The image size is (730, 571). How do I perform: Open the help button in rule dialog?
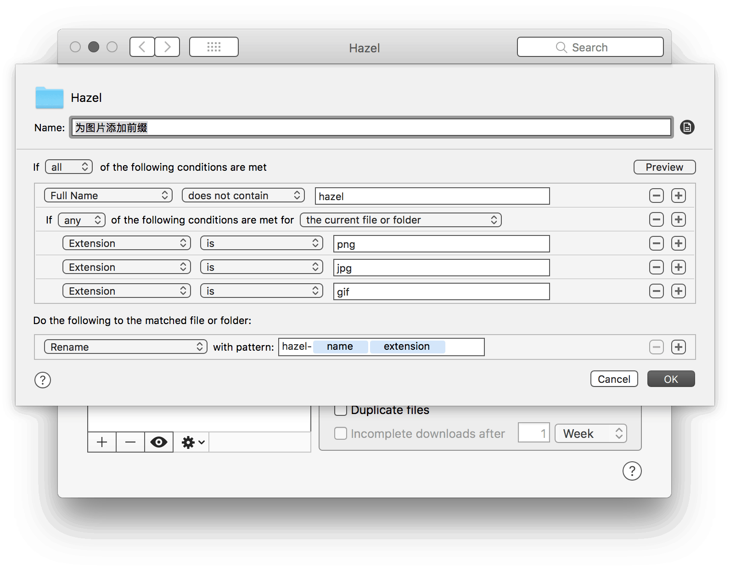click(43, 380)
